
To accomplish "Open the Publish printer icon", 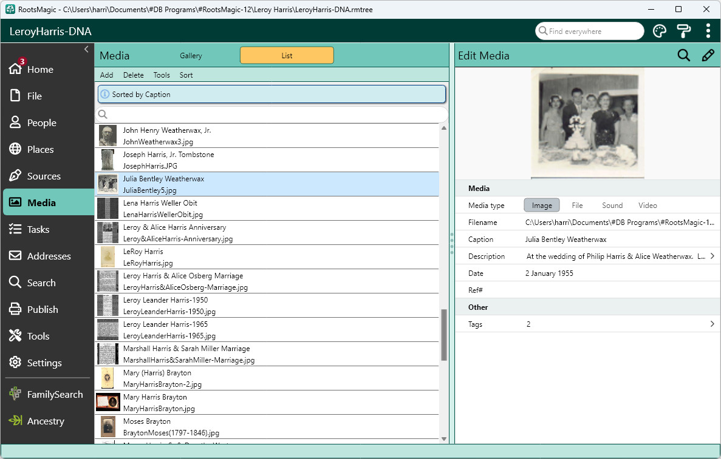I will coord(15,309).
